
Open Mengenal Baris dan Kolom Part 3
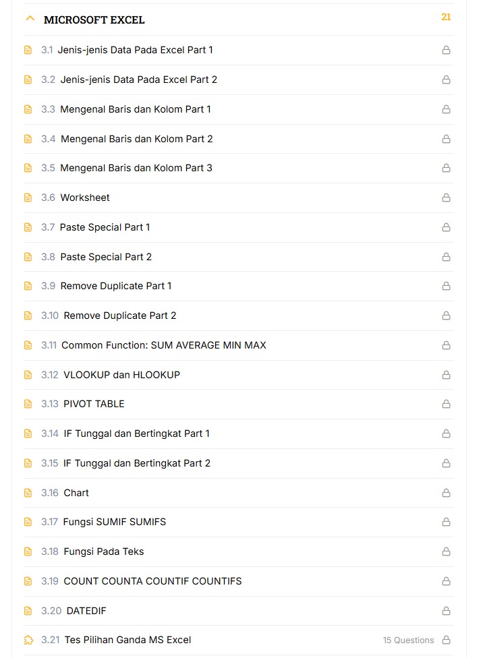click(136, 168)
